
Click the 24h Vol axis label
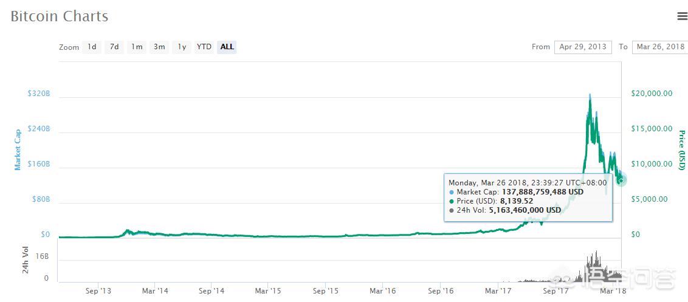pos(26,259)
